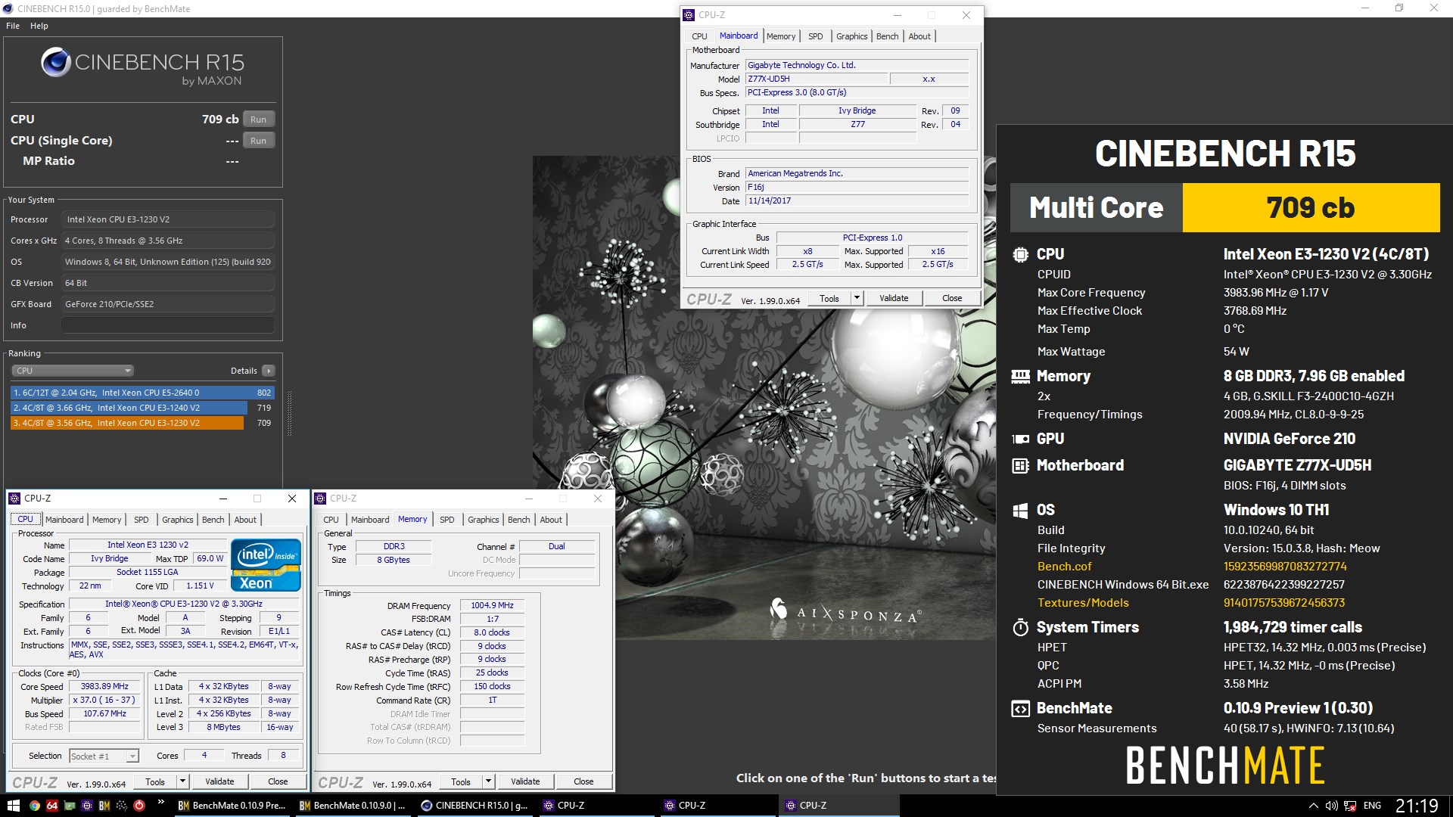Switch to SPD tab in Mainboard CPU-Z window
This screenshot has height=817, width=1453.
coord(815,36)
